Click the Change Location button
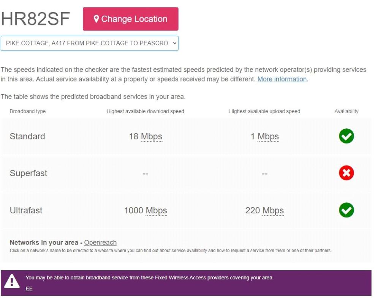The width and height of the screenshot is (389, 298). 130,19
